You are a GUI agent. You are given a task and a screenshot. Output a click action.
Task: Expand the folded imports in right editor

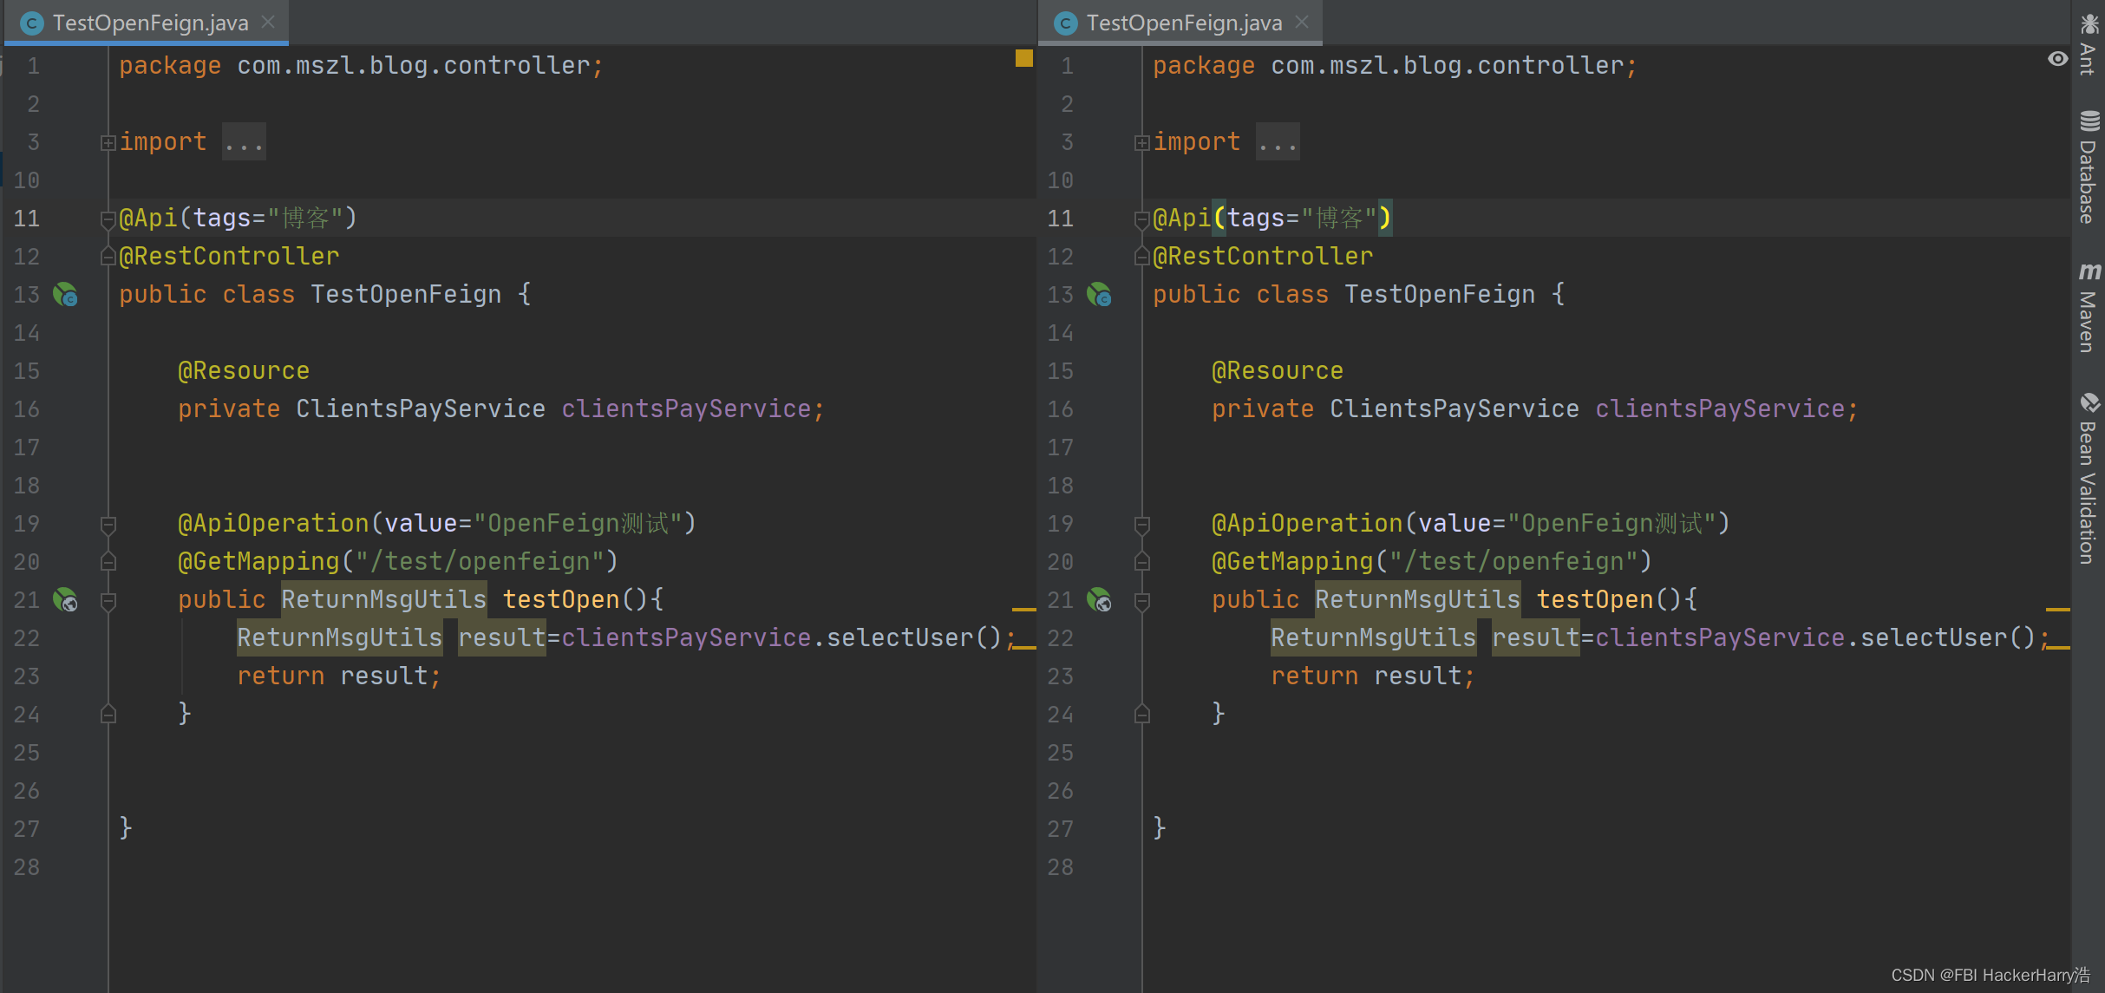[1142, 143]
